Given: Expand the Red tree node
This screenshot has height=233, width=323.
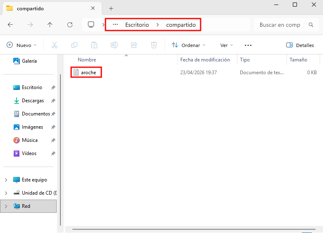Looking at the screenshot, I should point(6,206).
